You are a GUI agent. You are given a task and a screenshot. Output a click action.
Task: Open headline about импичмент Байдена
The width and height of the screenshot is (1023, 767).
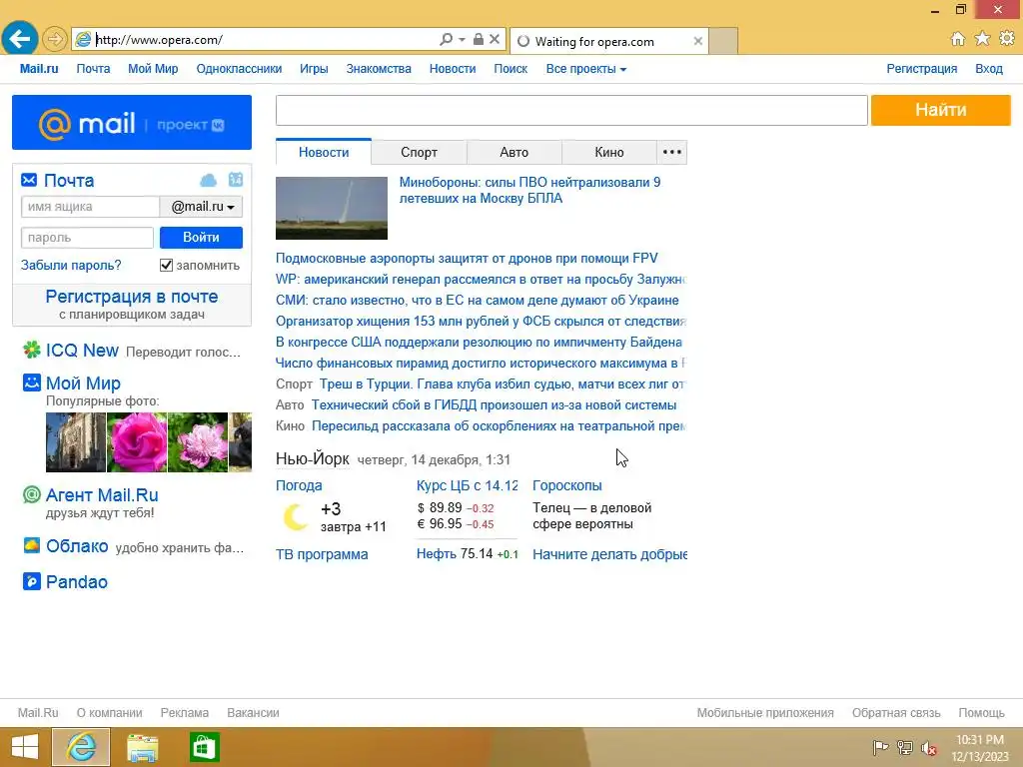[479, 342]
